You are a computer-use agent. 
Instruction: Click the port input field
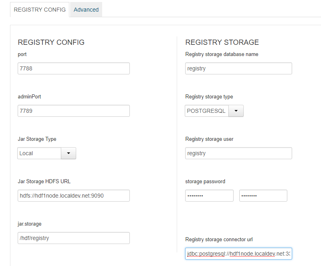(74, 68)
